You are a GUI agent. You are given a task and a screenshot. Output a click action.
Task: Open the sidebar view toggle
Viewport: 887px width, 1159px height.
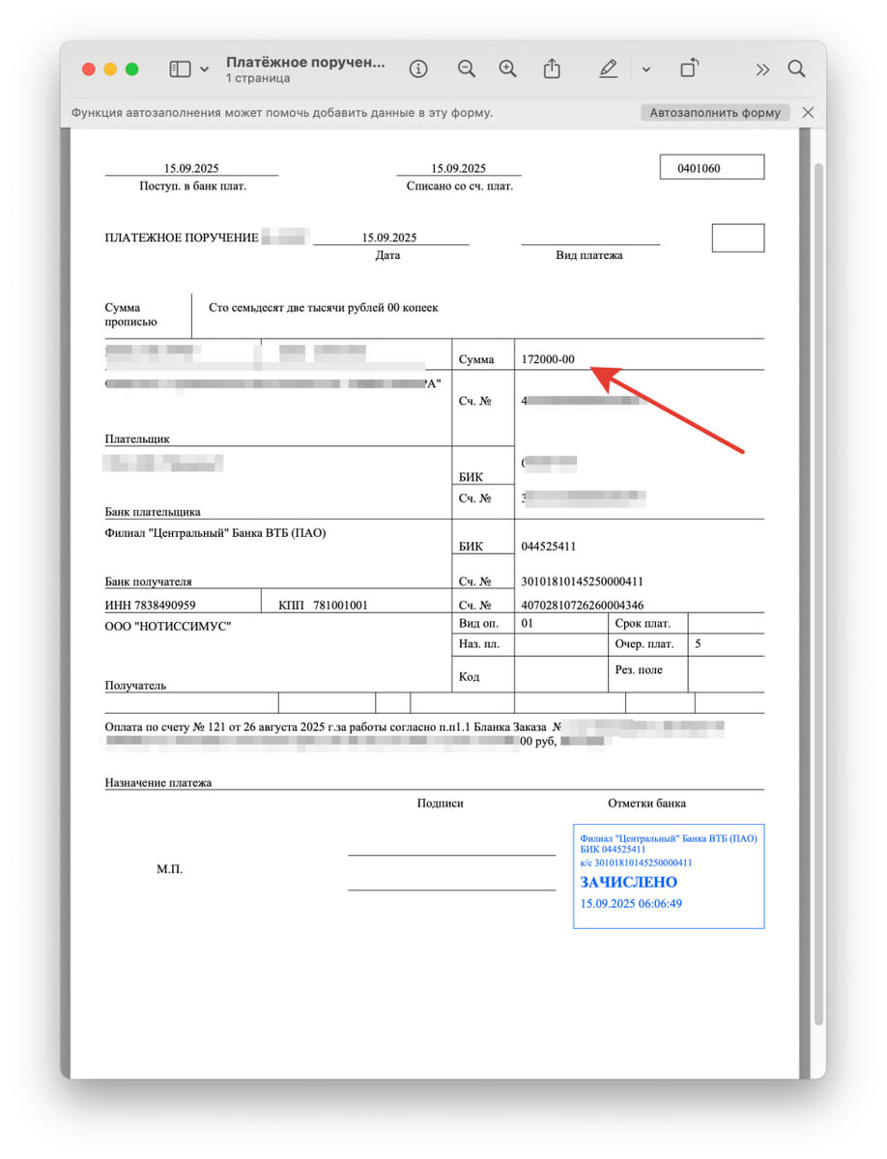181,70
